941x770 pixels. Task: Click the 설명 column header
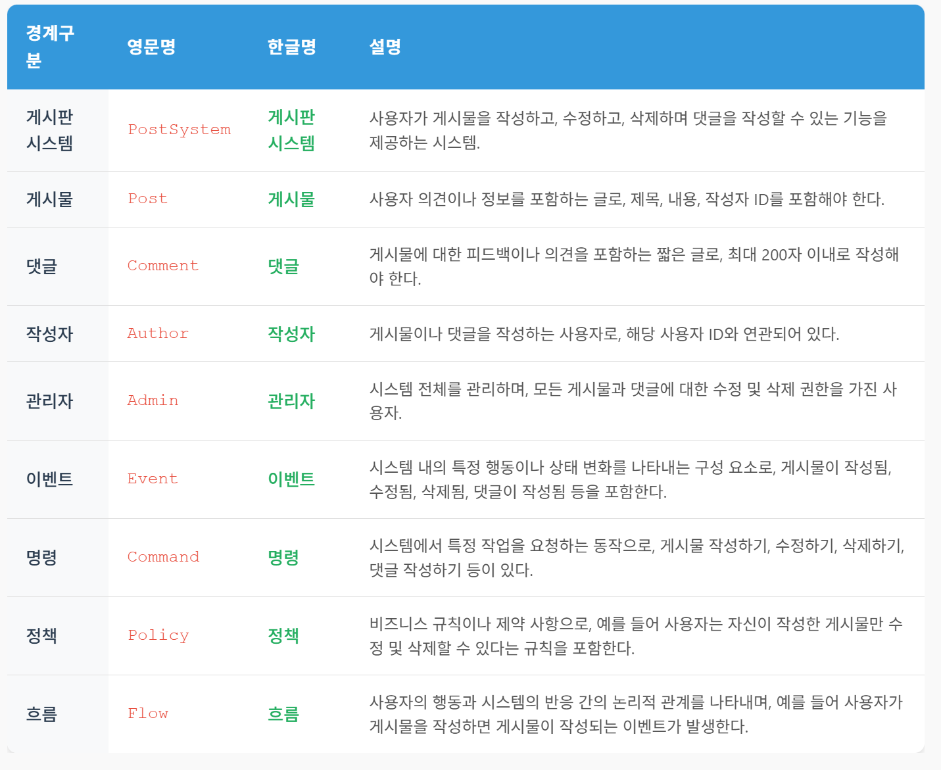pos(385,47)
